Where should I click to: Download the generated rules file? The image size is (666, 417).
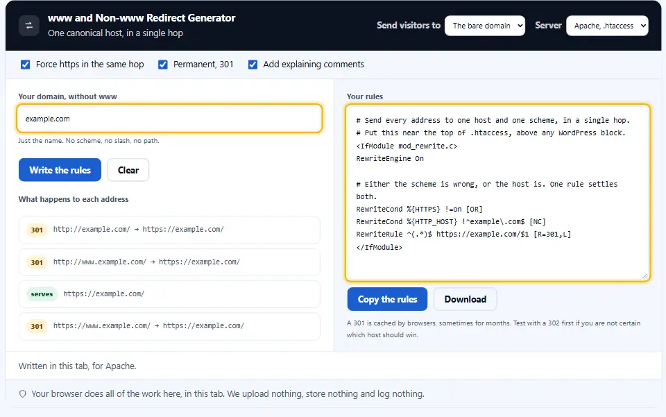tap(465, 299)
